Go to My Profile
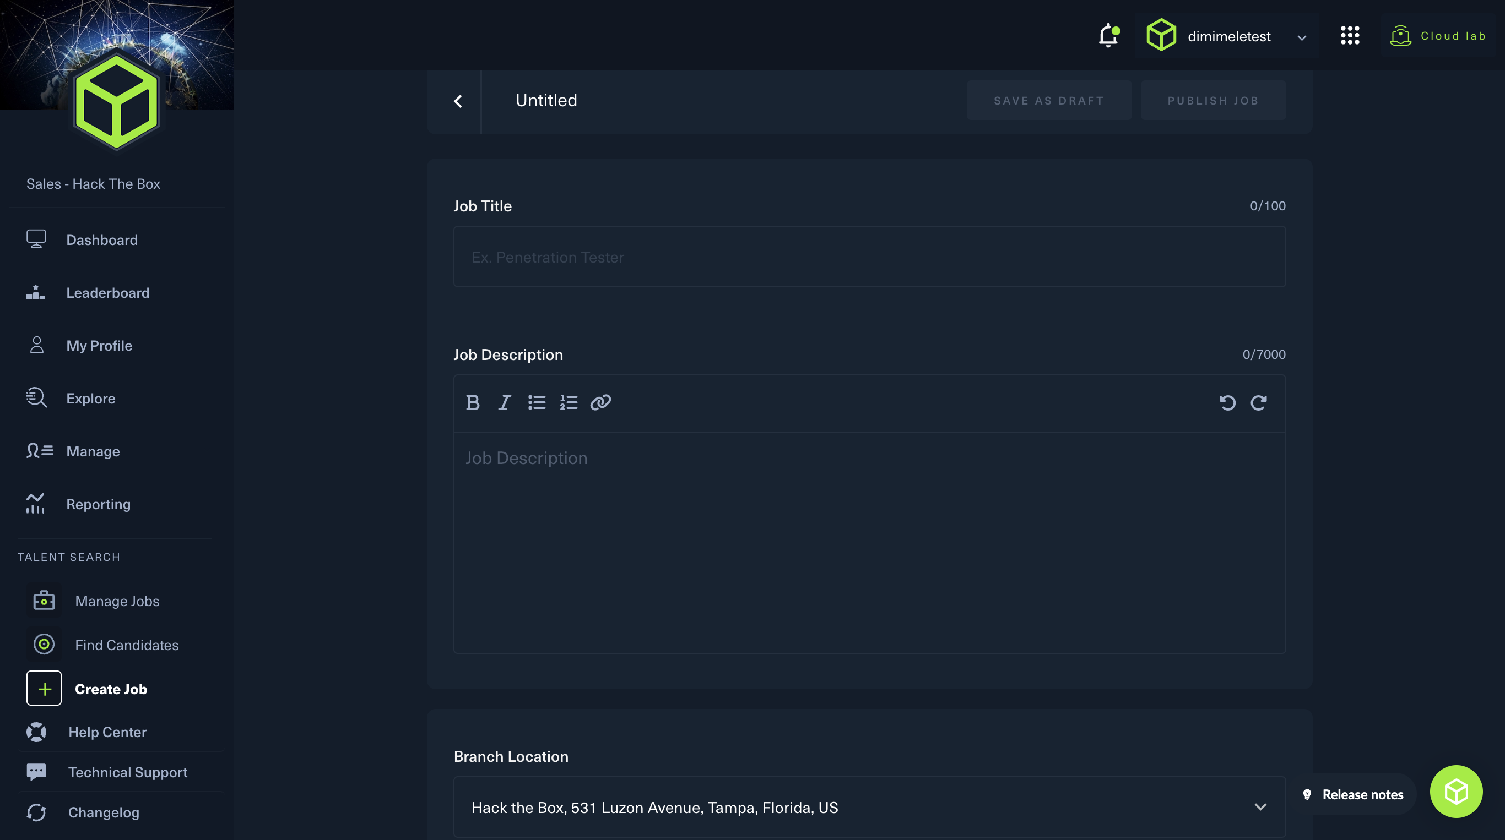The width and height of the screenshot is (1505, 840). pos(99,346)
